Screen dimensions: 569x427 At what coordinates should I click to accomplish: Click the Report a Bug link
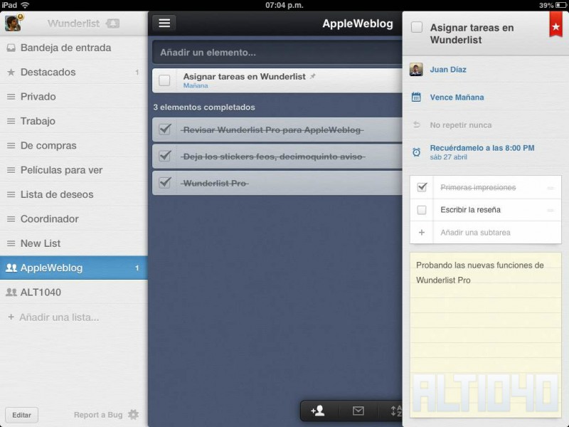tap(97, 414)
